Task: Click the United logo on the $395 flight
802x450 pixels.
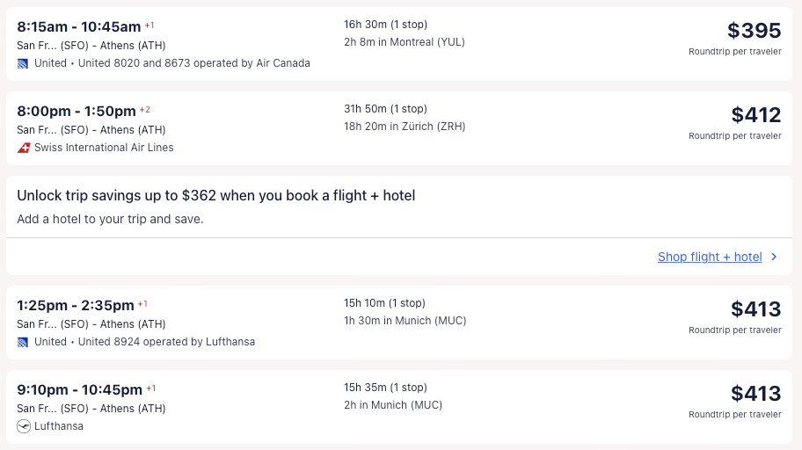Action: 23,63
